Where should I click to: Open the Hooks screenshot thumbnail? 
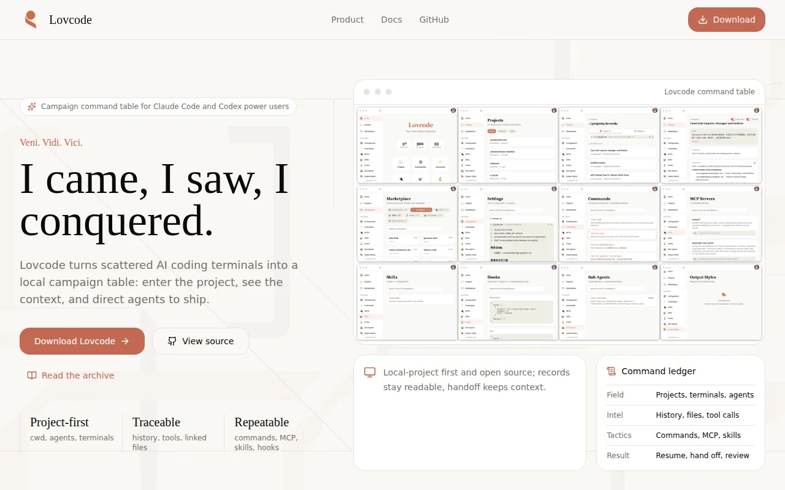click(x=508, y=302)
